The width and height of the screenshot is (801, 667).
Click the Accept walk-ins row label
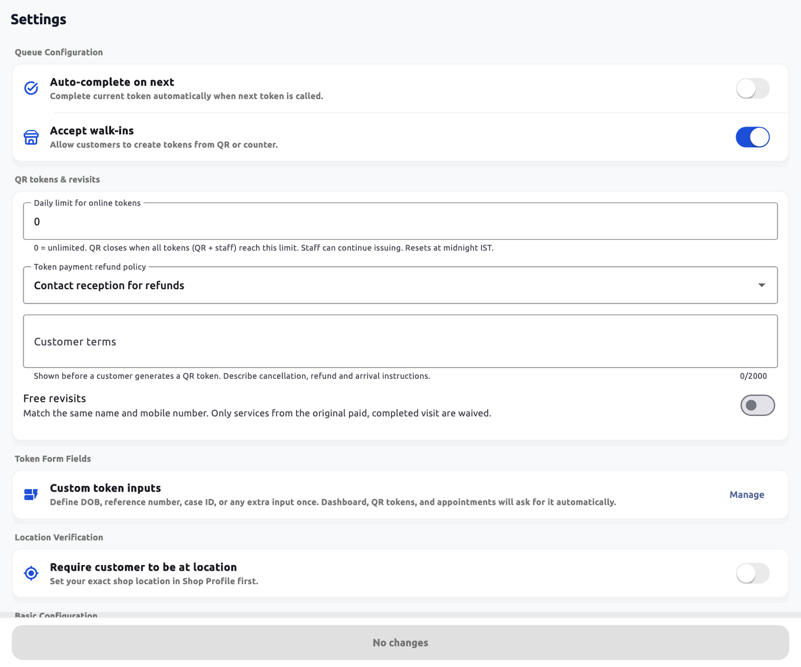point(92,131)
